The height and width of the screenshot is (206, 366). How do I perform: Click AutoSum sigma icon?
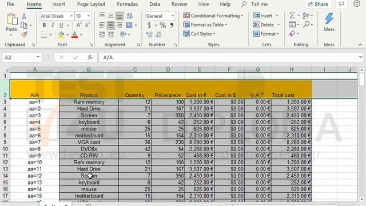pos(292,15)
